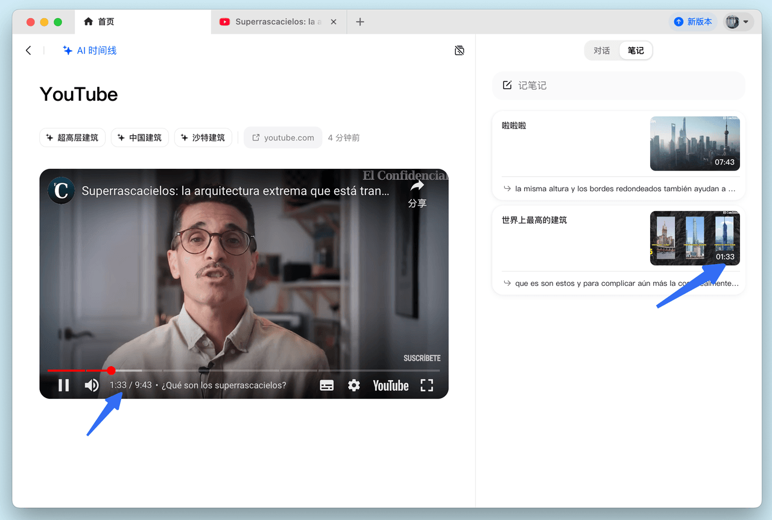This screenshot has width=772, height=520.
Task: Open the El Confidencial channel avatar
Action: click(62, 191)
